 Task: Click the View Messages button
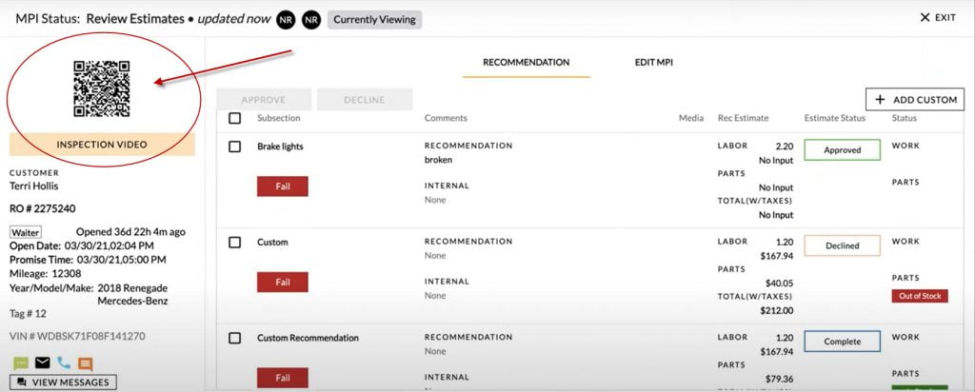63,382
